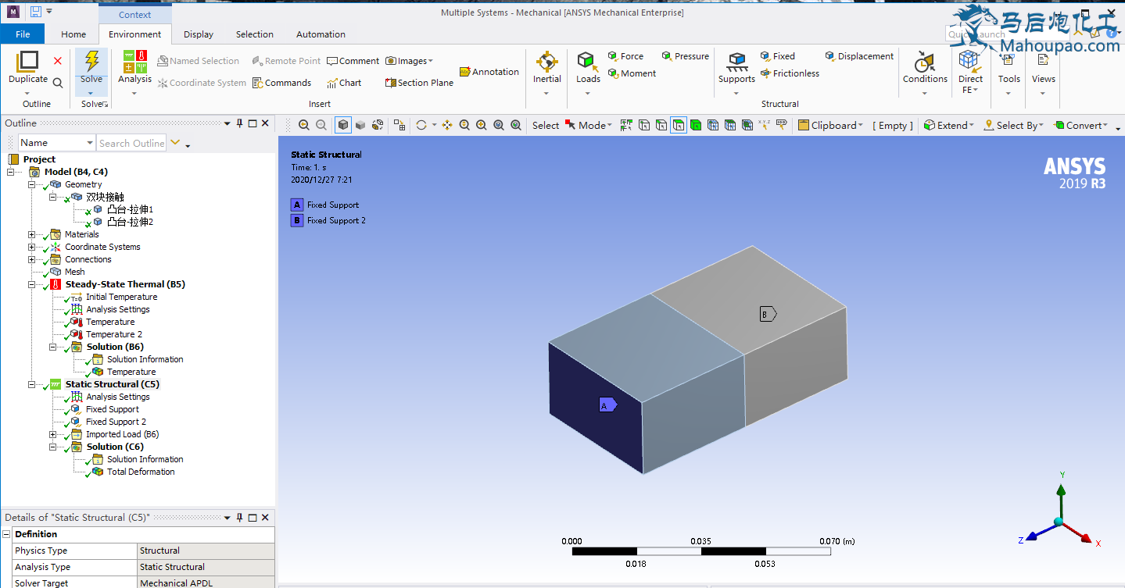Switch to the Selection ribbon tab

click(x=255, y=34)
